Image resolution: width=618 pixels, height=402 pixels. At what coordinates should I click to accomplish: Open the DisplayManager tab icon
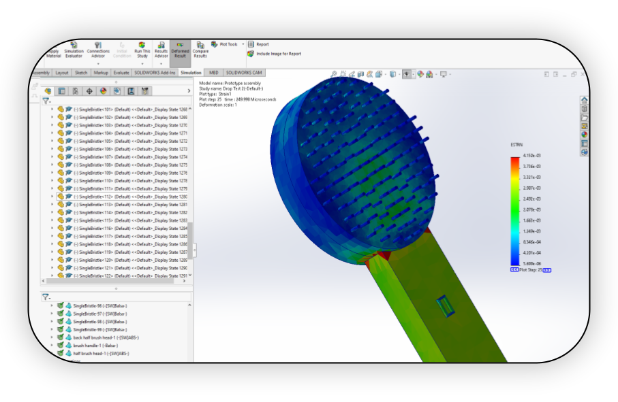coord(104,91)
